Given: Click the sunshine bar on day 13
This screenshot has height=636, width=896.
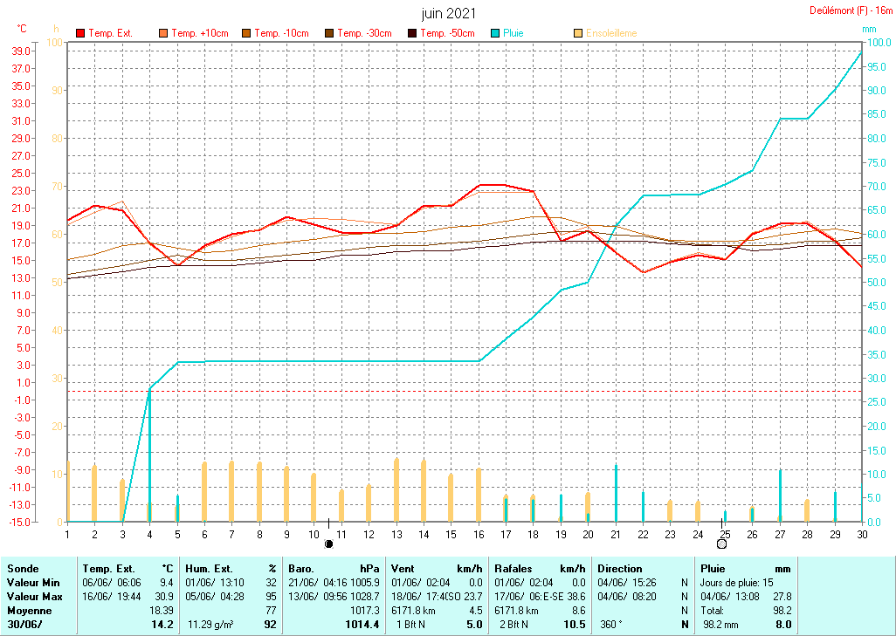Looking at the screenshot, I should (x=396, y=489).
